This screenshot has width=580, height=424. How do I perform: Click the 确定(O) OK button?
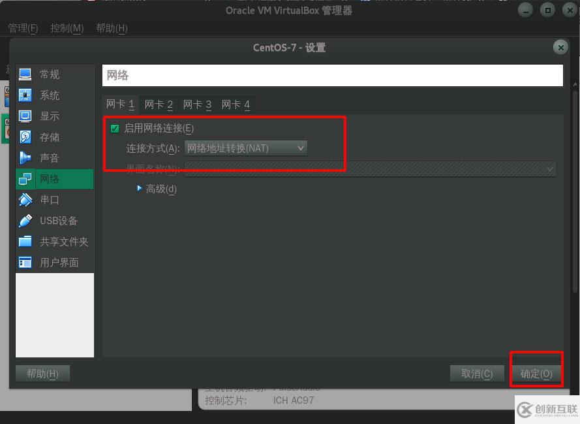[x=536, y=374]
